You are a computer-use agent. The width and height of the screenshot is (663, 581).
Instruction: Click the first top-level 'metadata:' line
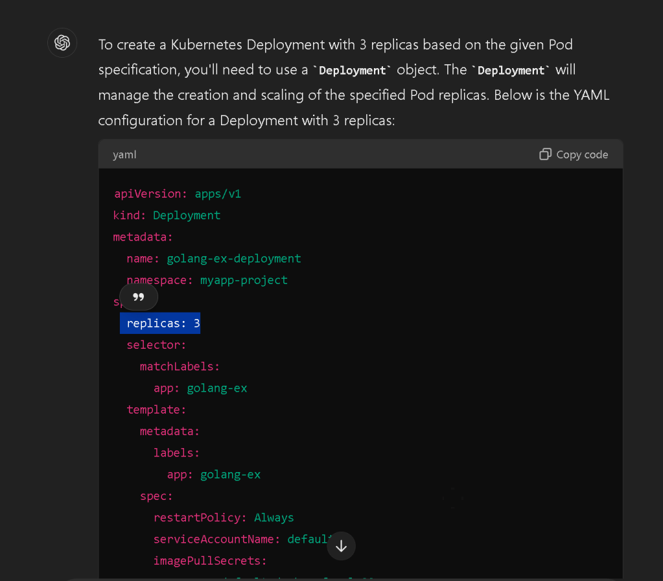click(143, 237)
